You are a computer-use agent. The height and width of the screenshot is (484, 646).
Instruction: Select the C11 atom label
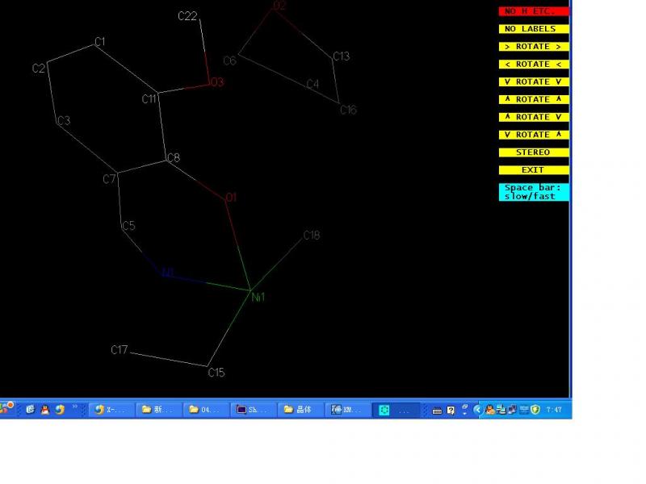(x=149, y=98)
